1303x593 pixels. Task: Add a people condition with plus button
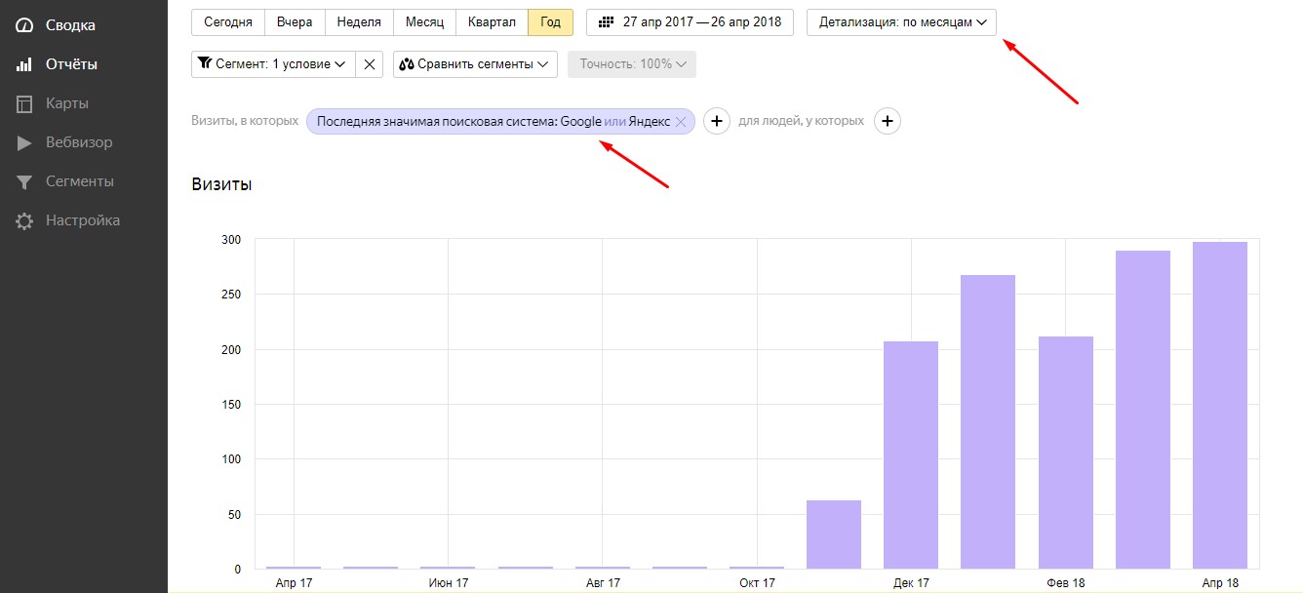pos(888,122)
